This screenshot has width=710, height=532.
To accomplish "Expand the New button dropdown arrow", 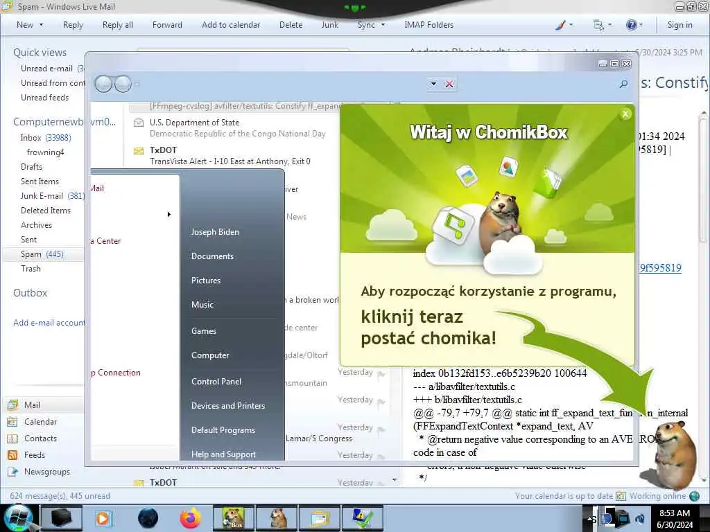I will tap(41, 25).
